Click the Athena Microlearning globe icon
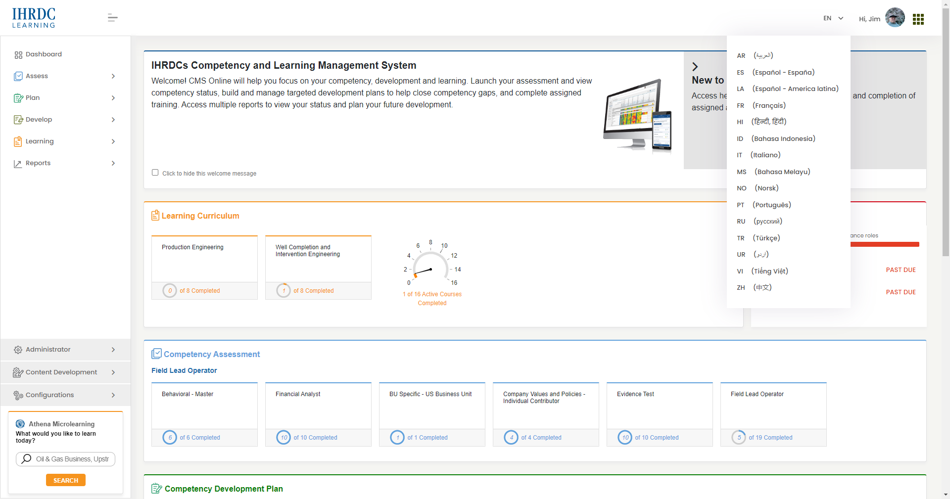Viewport: 950px width, 499px height. (x=20, y=424)
